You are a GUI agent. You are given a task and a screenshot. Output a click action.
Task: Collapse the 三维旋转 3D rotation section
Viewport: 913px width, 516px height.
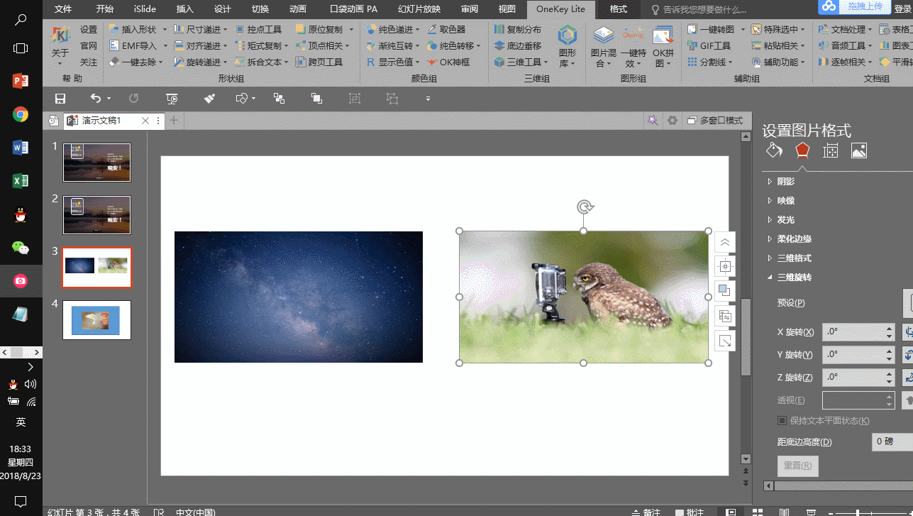(x=793, y=278)
